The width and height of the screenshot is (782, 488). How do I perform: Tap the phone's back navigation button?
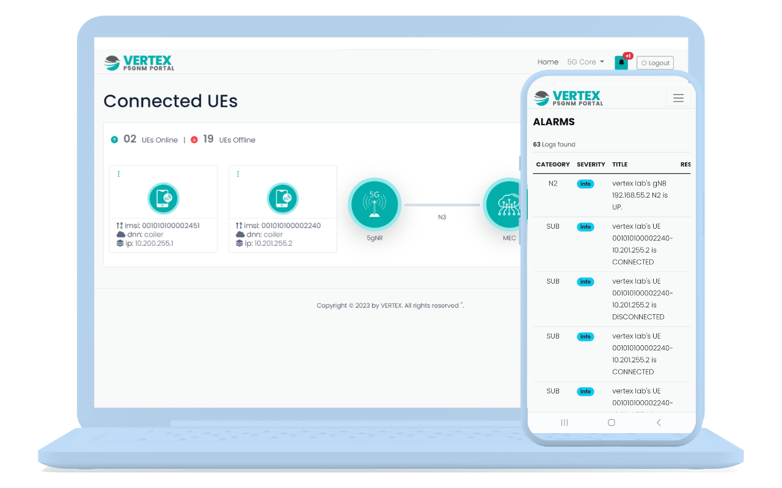pos(659,422)
